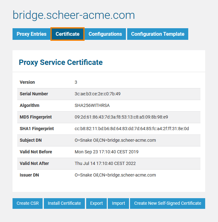The width and height of the screenshot is (218, 222).
Task: Click the bridge.scheer-acme.com page title
Action: [74, 15]
